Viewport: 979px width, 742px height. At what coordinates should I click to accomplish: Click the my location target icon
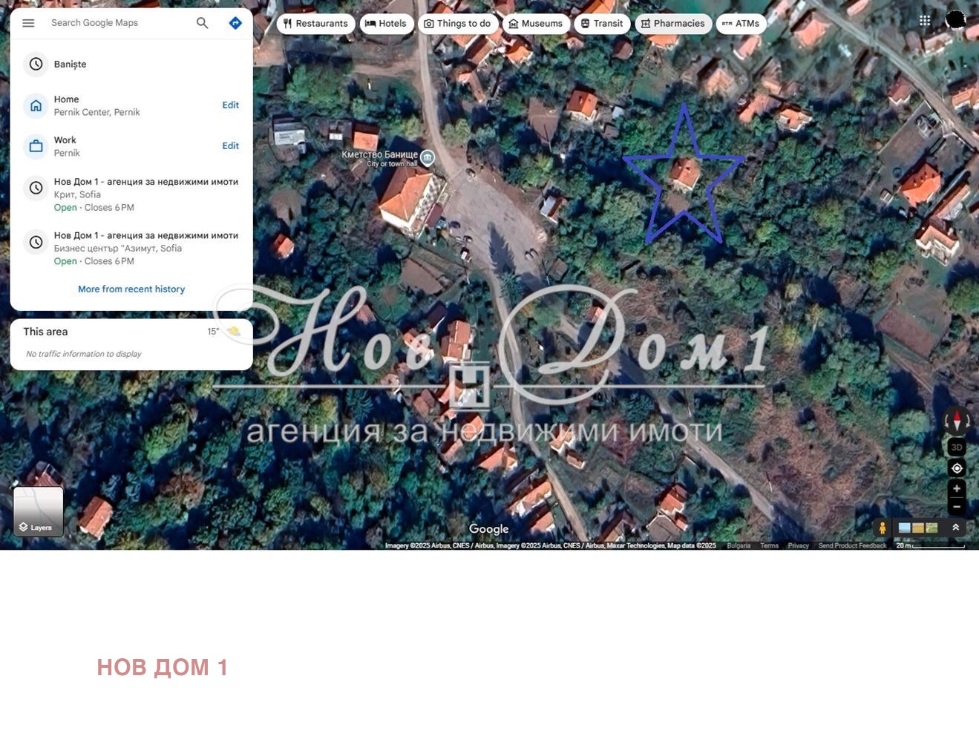coord(957,468)
